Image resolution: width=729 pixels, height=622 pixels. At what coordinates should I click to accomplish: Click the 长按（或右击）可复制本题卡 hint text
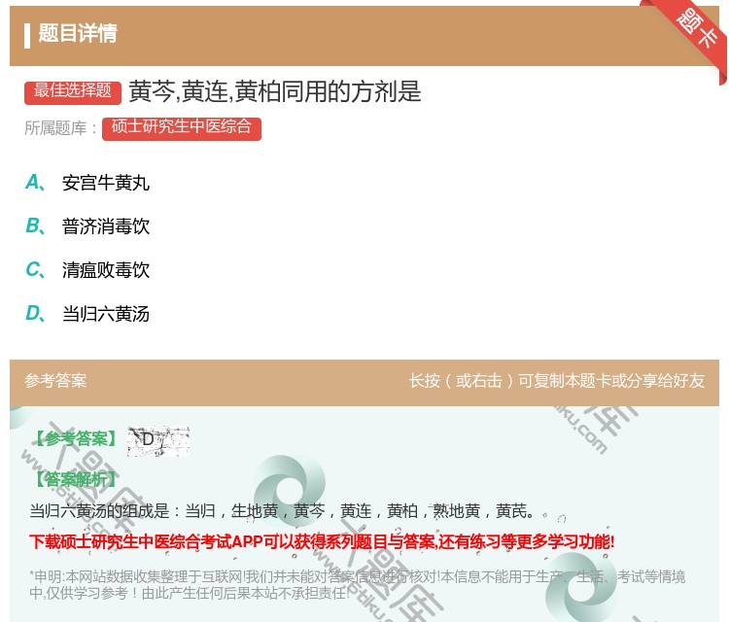click(x=557, y=381)
